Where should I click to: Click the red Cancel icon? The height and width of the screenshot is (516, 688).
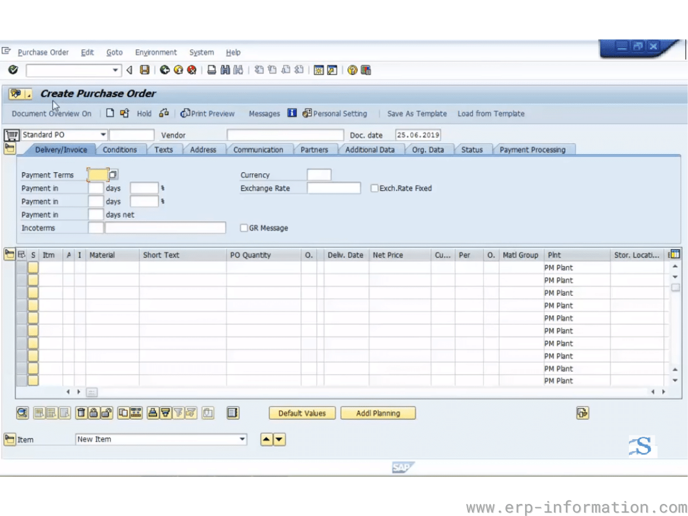pyautogui.click(x=192, y=70)
